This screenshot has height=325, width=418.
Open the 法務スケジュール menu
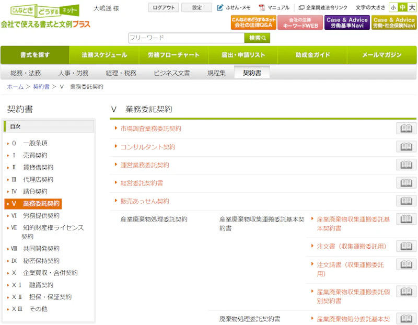point(104,55)
